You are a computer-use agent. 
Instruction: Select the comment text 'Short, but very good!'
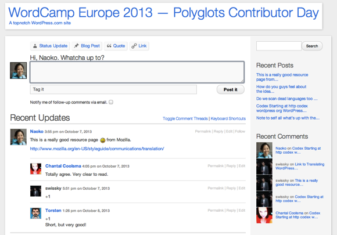coord(66,225)
